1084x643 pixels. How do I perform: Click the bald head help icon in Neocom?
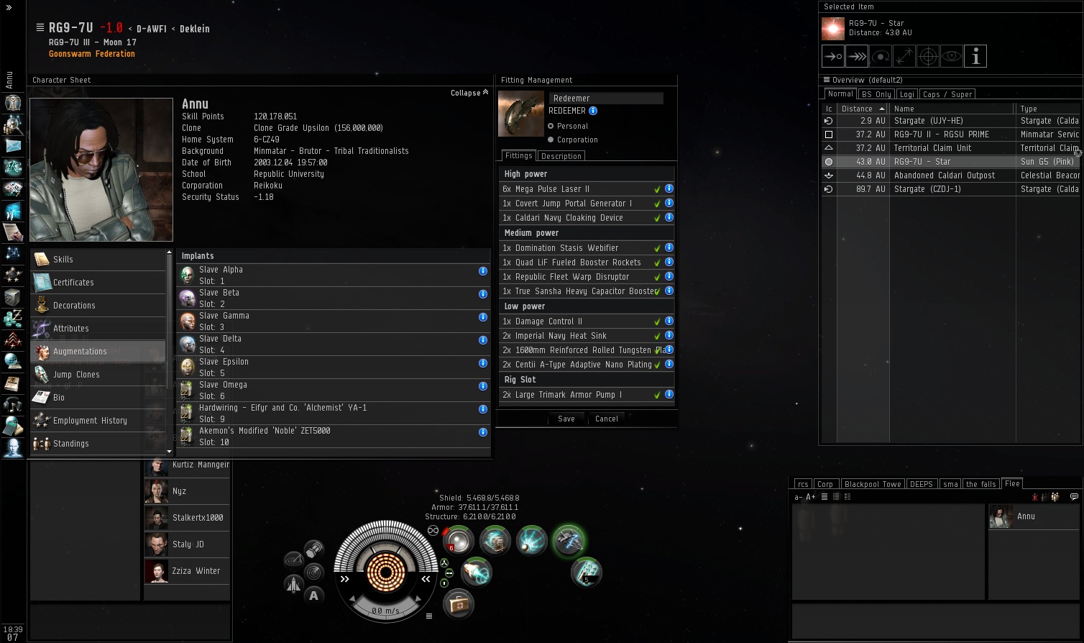(12, 448)
